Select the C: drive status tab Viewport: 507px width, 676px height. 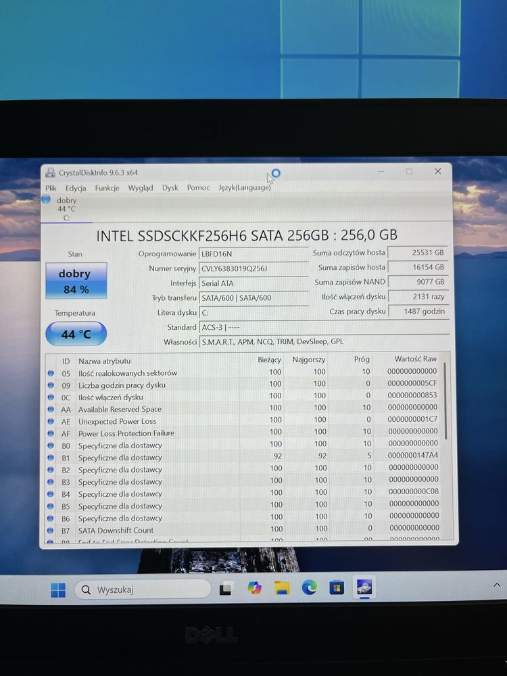point(66,209)
